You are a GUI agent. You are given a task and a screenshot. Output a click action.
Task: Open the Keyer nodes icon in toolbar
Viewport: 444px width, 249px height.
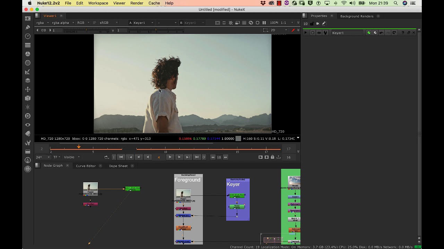click(28, 72)
